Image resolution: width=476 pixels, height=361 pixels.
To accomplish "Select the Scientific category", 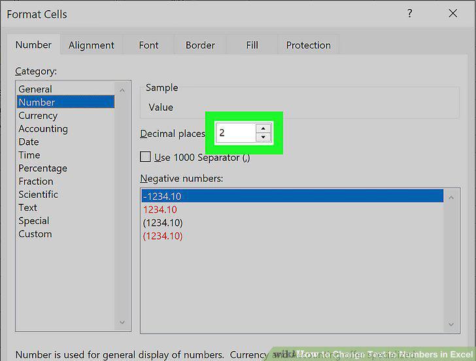I will pos(65,195).
